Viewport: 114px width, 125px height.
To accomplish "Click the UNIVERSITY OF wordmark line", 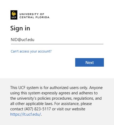I will coord(32,14).
